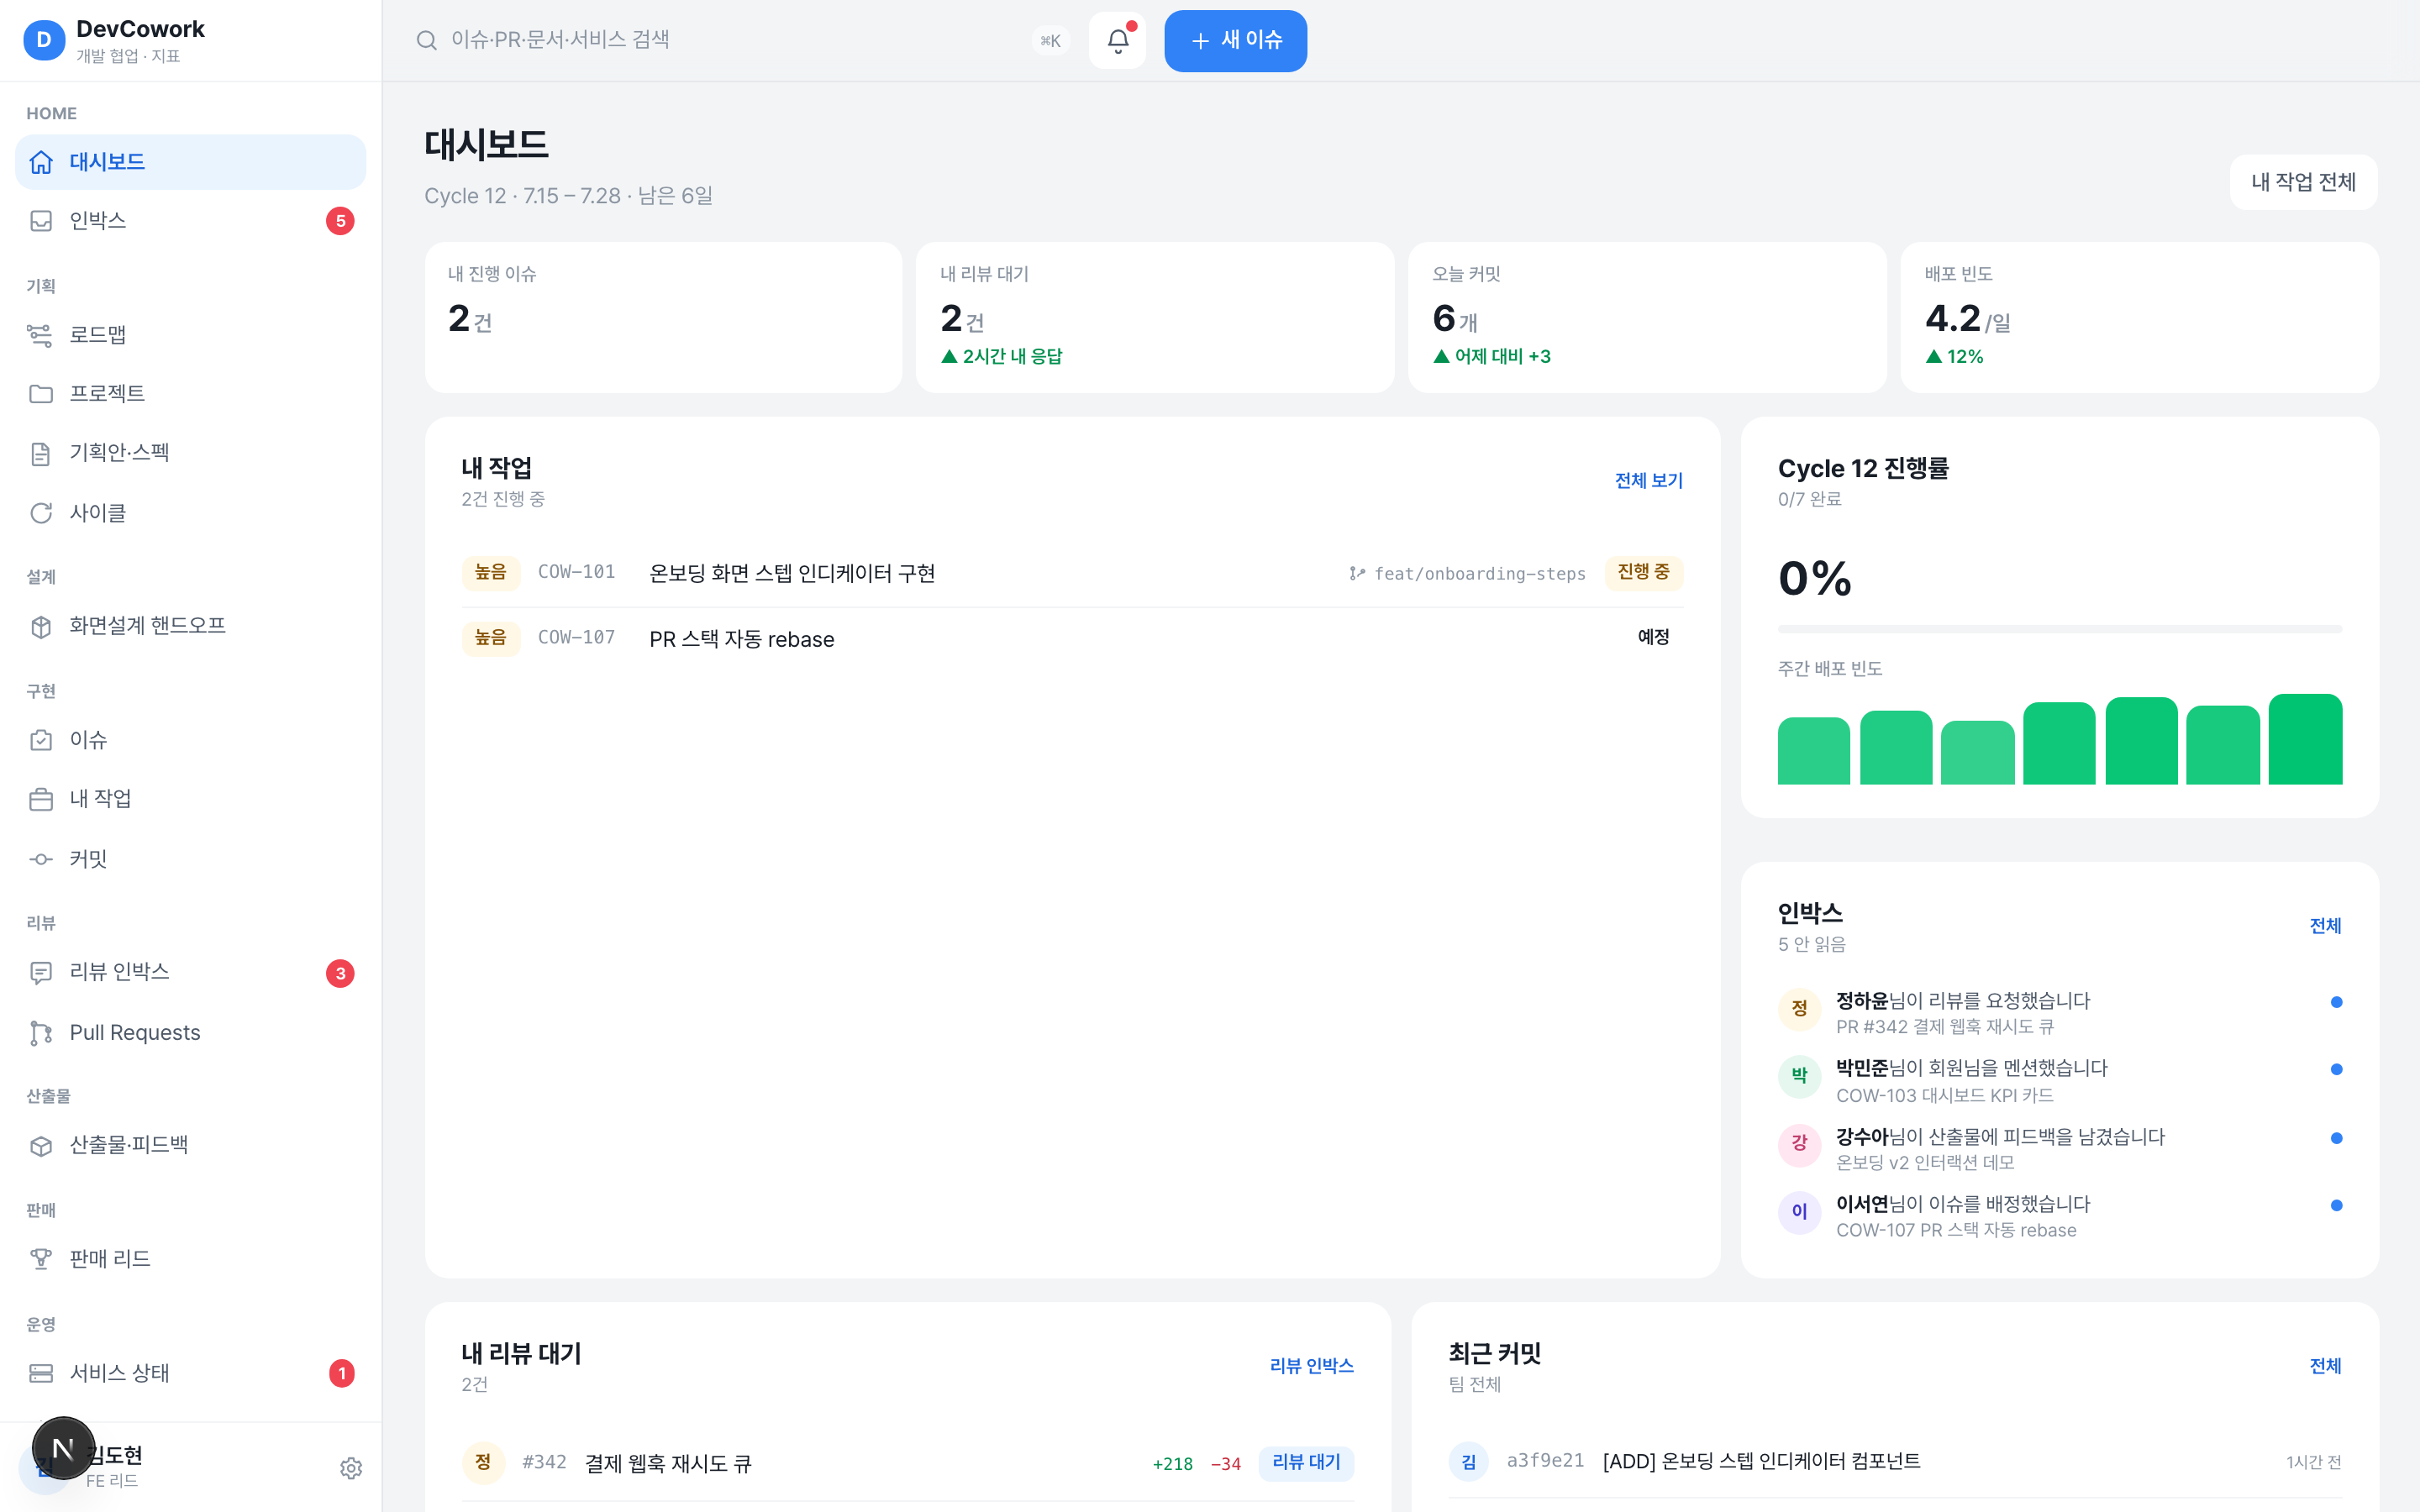Click 리뷰 인박스 link in 내 리뷰 대기
2420x1512 pixels.
coord(1311,1366)
